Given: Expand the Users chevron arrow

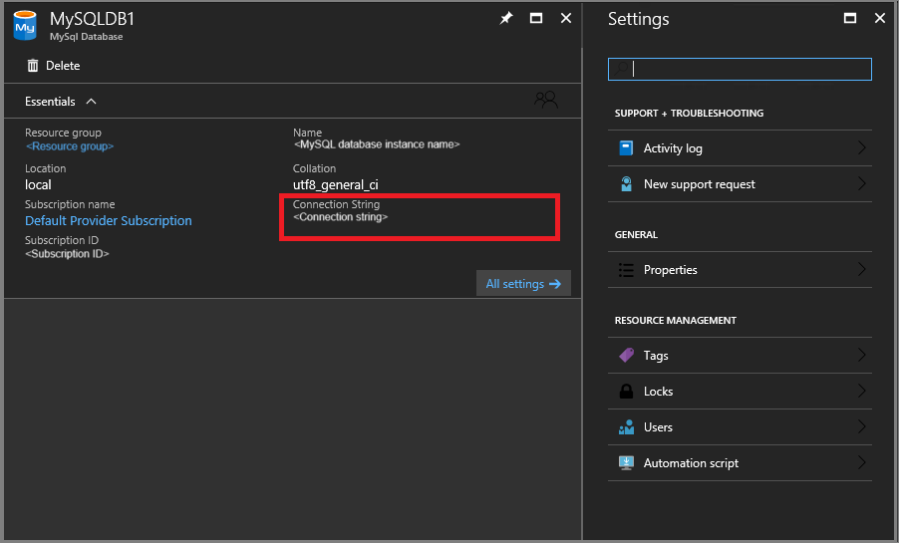Looking at the screenshot, I should tap(861, 427).
